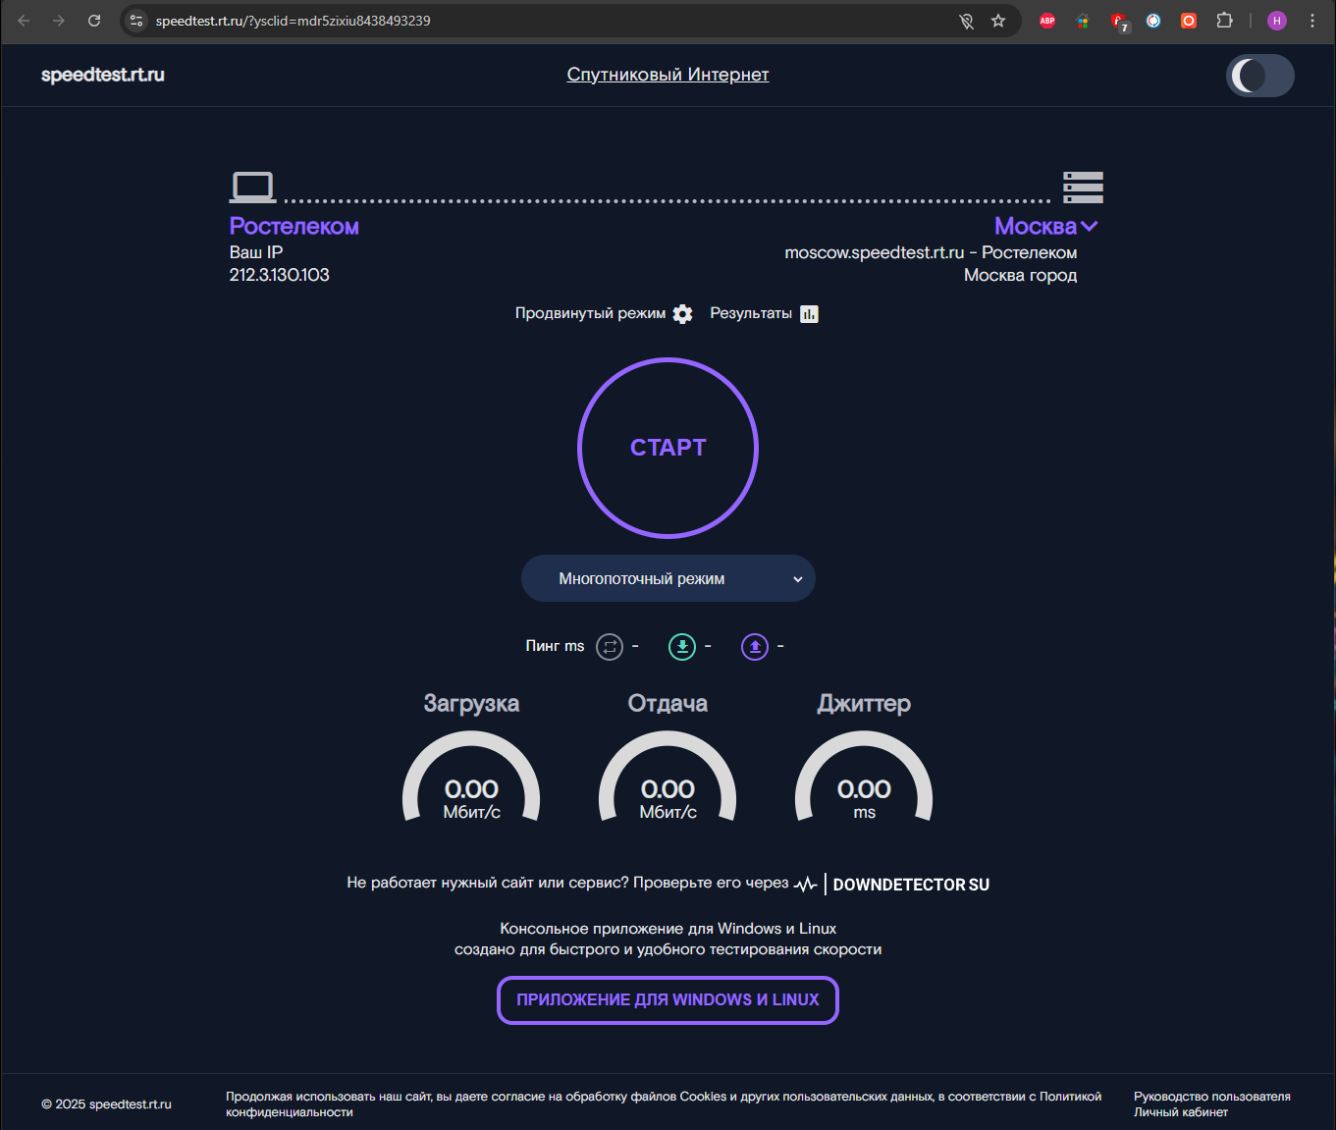Open the browser Extensions puzzle icon
1336x1130 pixels.
coord(1224,21)
